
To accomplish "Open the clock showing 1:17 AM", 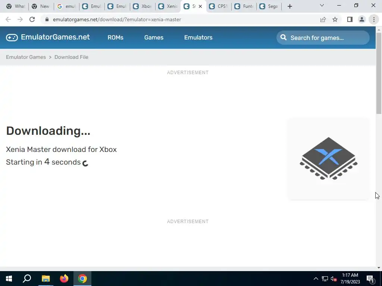I will coord(350,279).
